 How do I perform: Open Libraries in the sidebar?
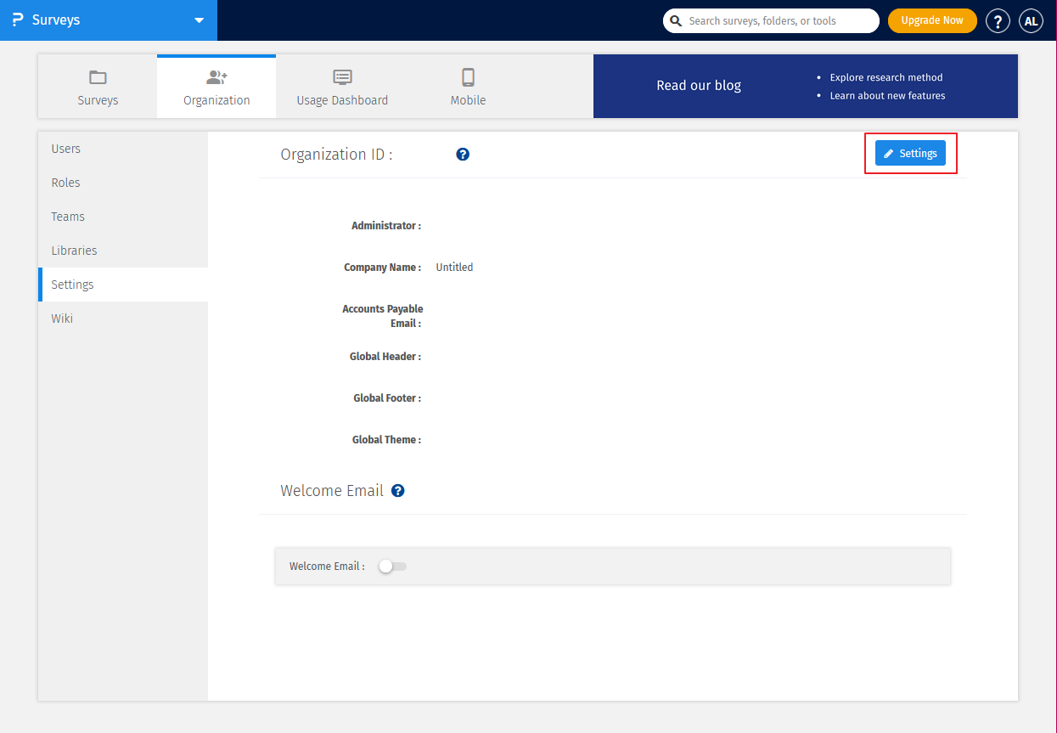[x=123, y=251]
